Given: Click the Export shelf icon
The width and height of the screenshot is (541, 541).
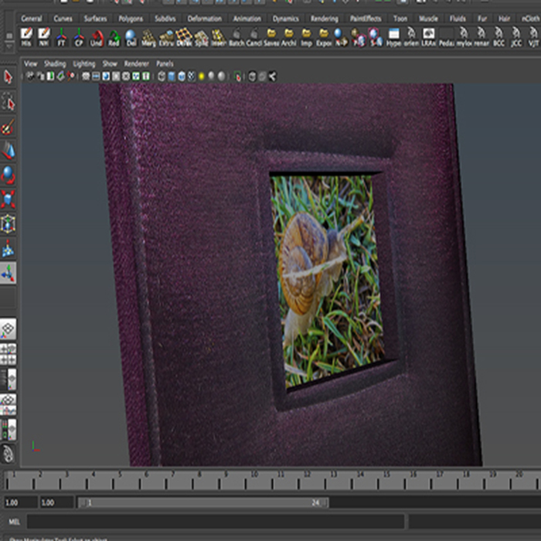Looking at the screenshot, I should 324,37.
